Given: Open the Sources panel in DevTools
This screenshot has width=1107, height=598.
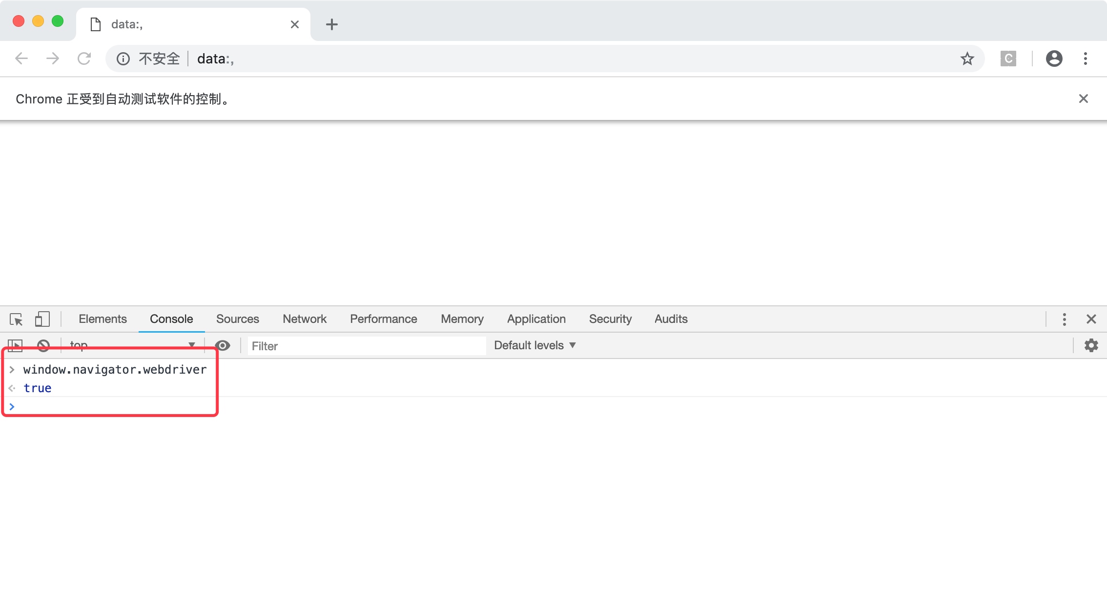Looking at the screenshot, I should click(x=237, y=319).
